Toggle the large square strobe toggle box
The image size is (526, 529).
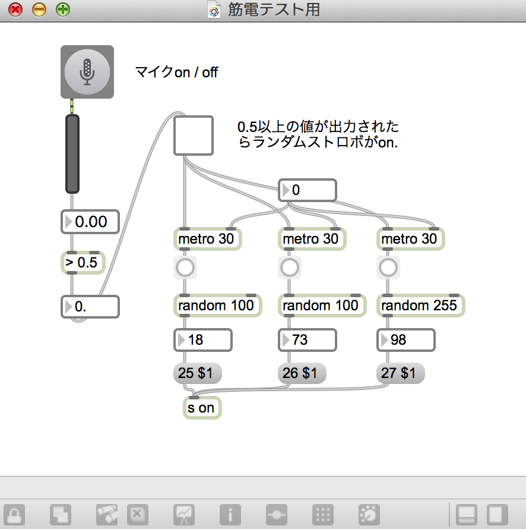(193, 136)
